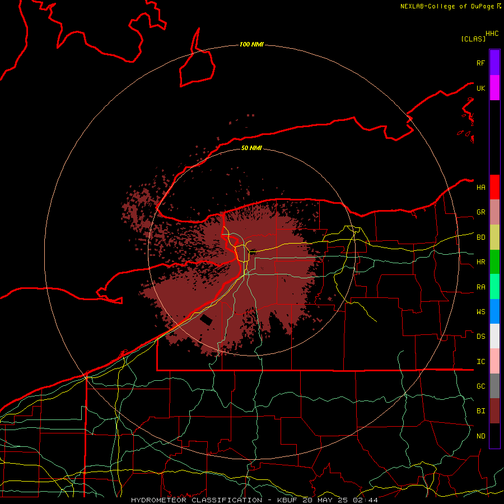Select the GC gray legend swatch
Image resolution: width=504 pixels, height=504 pixels.
(494, 386)
